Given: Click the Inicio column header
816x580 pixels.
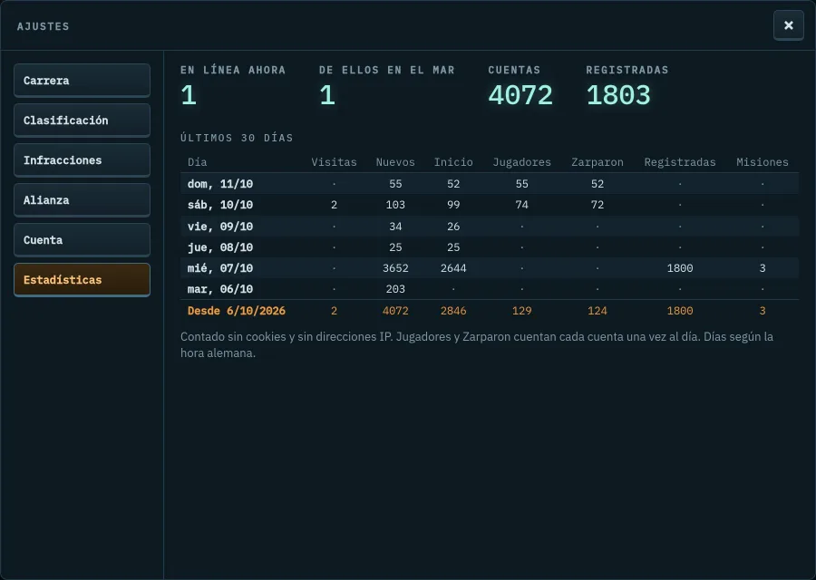Looking at the screenshot, I should pos(453,162).
